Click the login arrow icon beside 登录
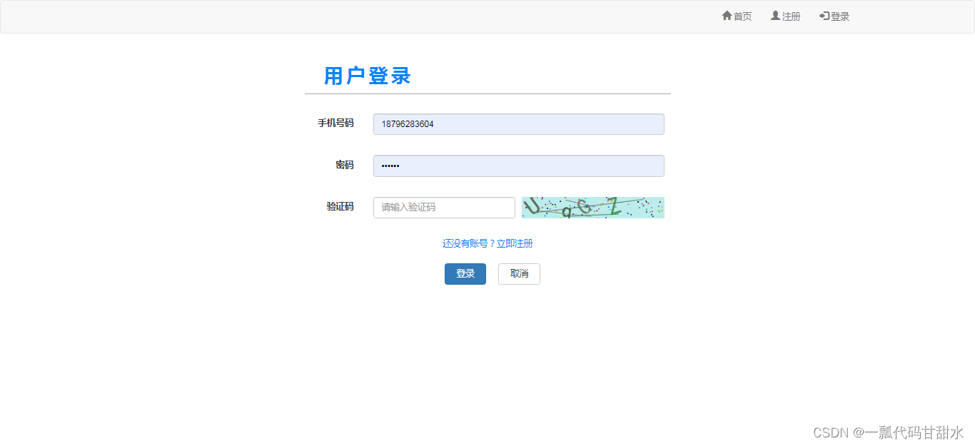The image size is (975, 446). (822, 16)
